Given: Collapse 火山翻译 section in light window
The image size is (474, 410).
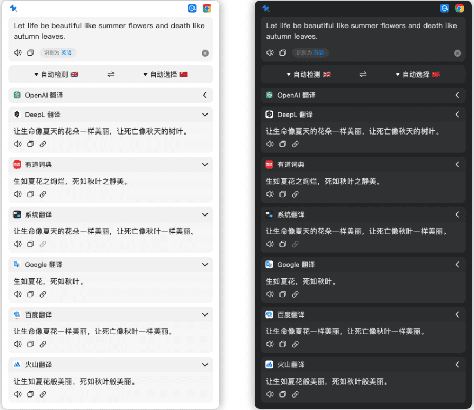Looking at the screenshot, I should point(205,365).
